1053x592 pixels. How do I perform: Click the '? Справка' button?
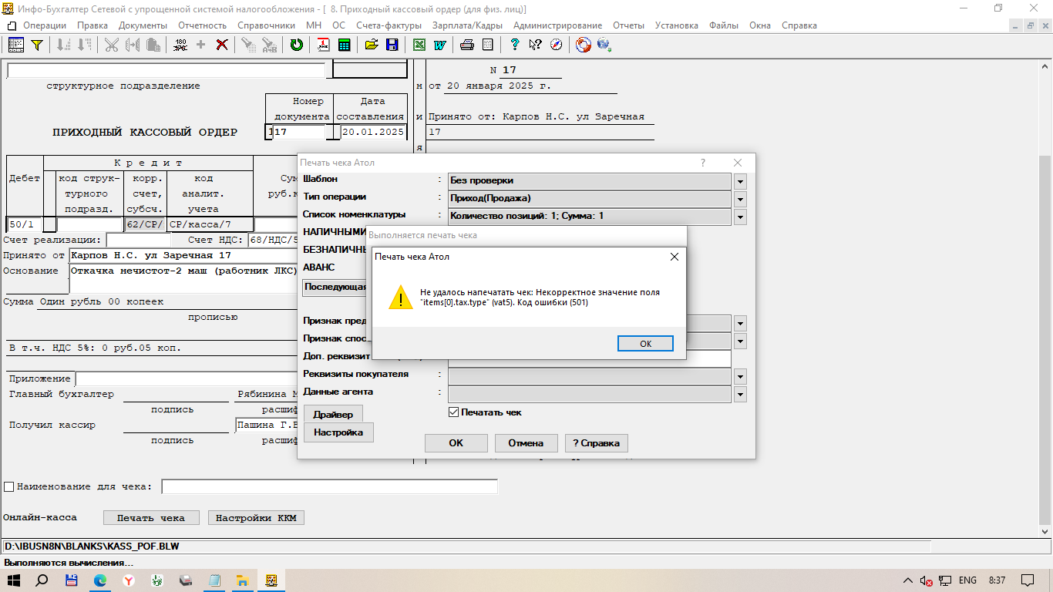(597, 443)
